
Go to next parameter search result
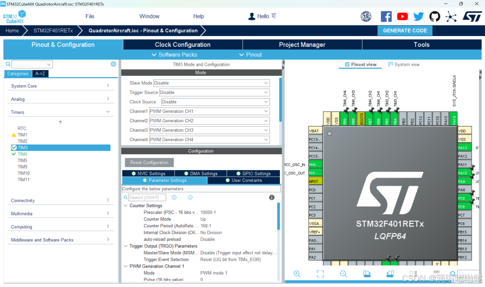[x=190, y=197]
